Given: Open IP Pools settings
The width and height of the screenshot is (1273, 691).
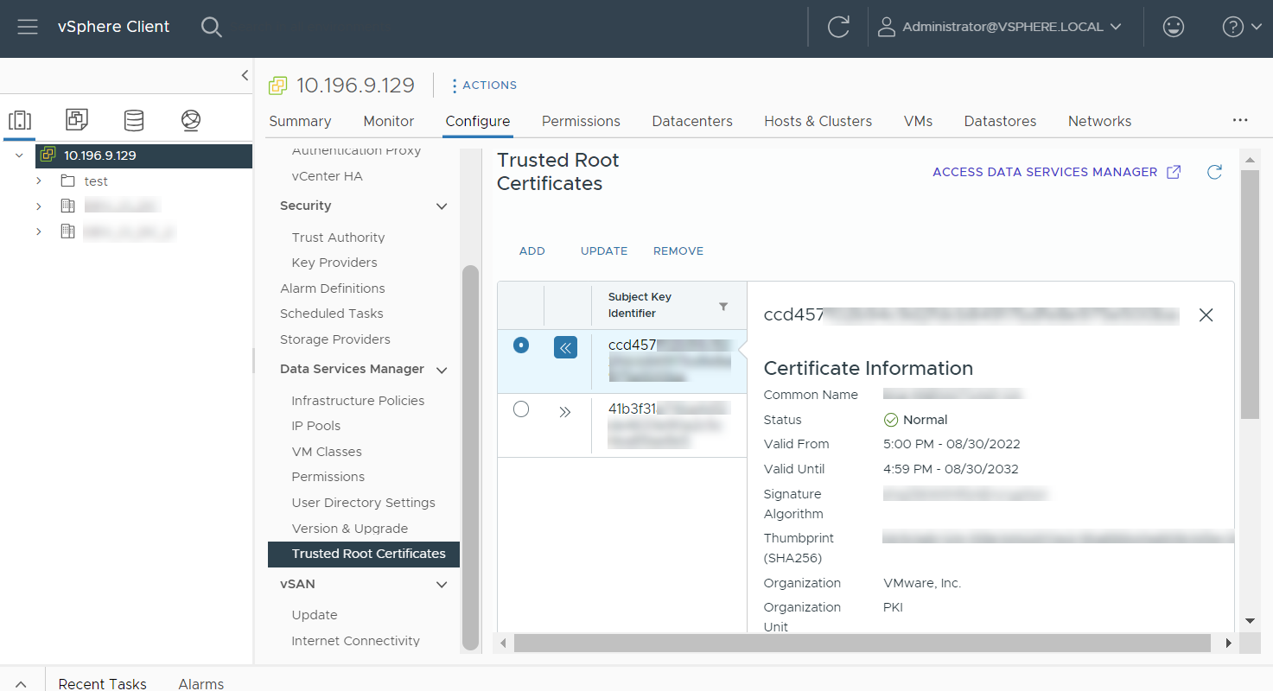Looking at the screenshot, I should pos(316,426).
